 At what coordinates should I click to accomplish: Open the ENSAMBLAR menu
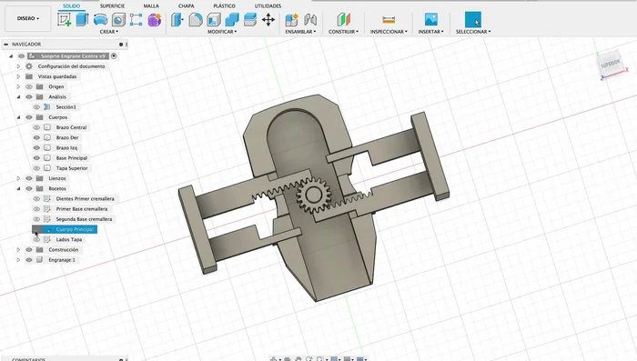pos(300,32)
